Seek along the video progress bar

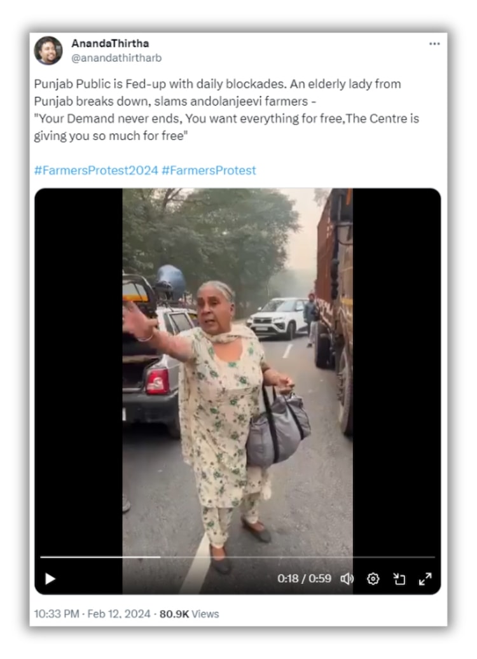(x=237, y=557)
